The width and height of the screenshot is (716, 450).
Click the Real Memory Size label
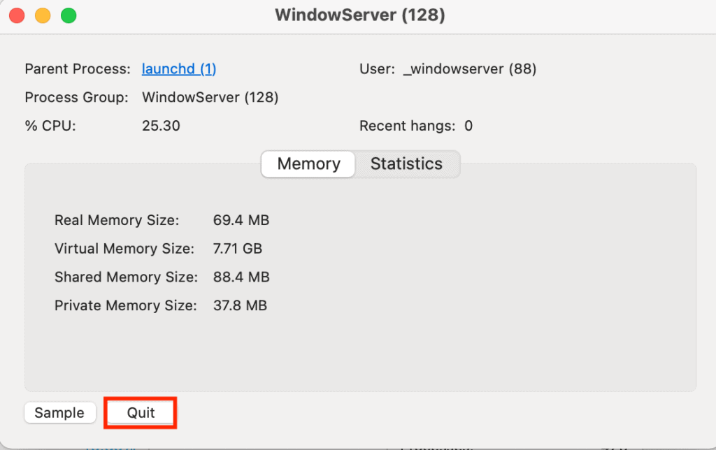[117, 221]
